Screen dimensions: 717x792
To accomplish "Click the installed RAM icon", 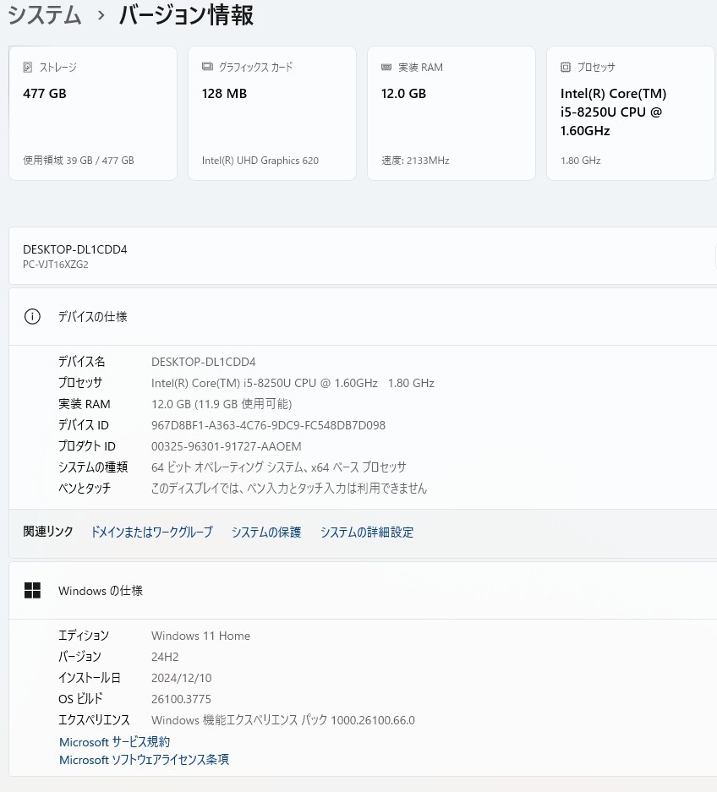I will click(x=386, y=67).
